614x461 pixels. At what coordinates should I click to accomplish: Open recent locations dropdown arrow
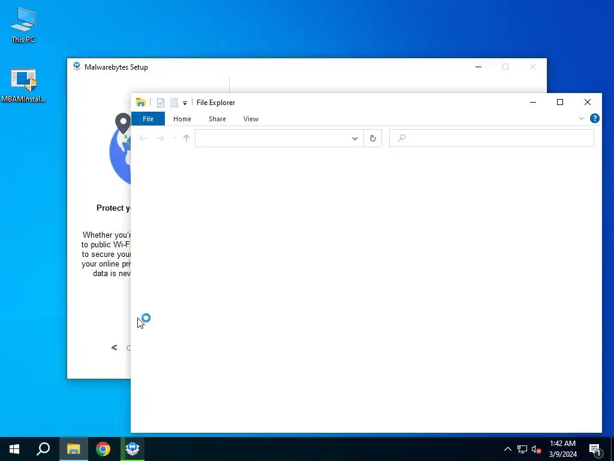point(174,138)
